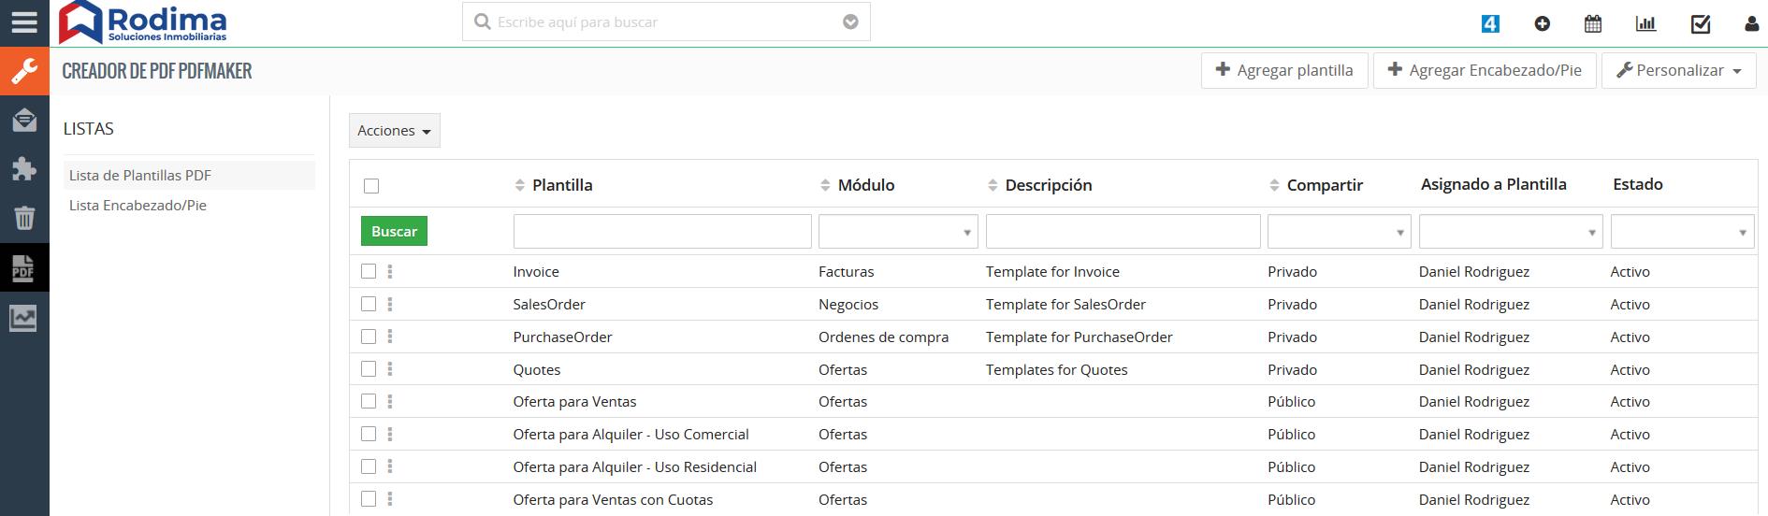Select Lista Encabezado/Pie in sidebar

[138, 206]
